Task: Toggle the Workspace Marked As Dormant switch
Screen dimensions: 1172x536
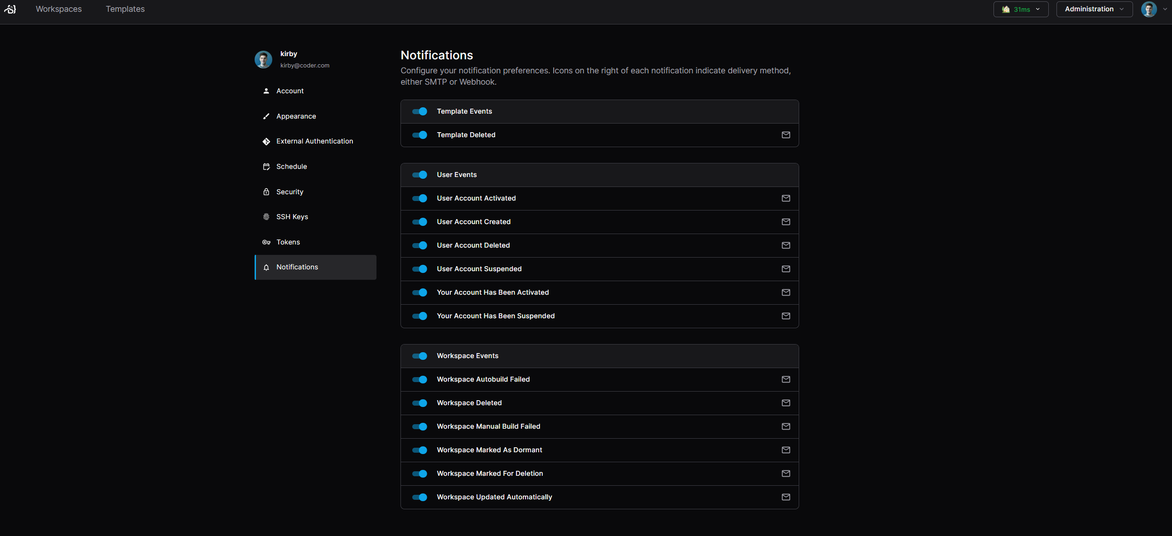Action: 420,450
